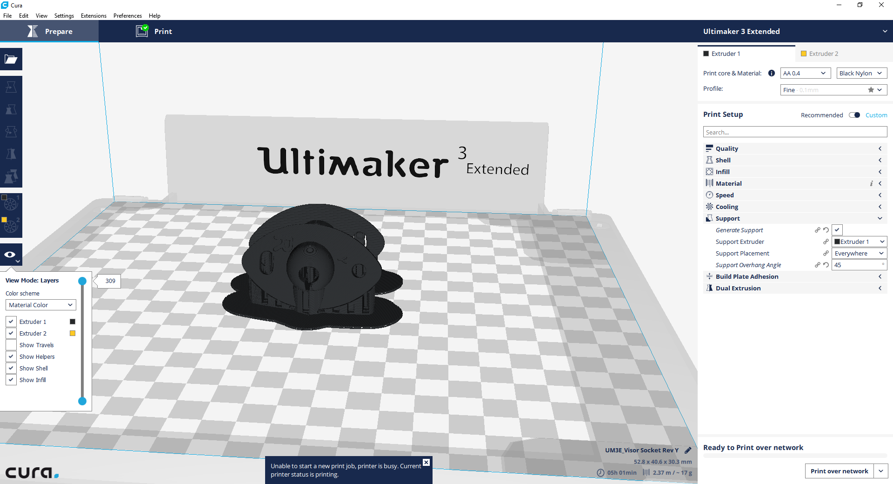Choose extruder 1 button in left toolbar
Screen dimensions: 893x484
tap(11, 204)
